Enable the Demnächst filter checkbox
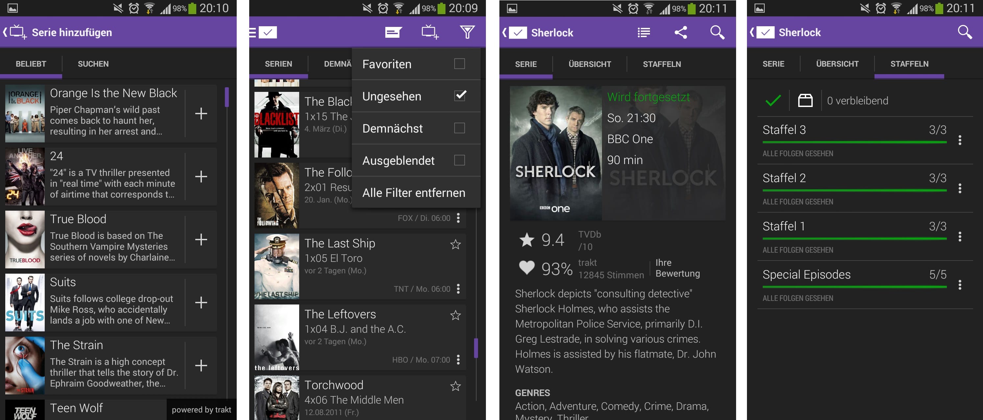This screenshot has height=420, width=983. coord(460,128)
